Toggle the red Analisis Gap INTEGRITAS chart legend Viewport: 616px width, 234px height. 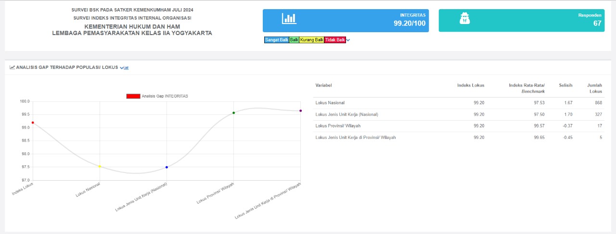[157, 96]
